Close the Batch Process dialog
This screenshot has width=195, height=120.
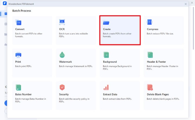tap(186, 4)
